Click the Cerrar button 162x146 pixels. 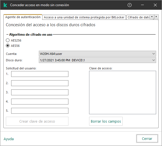coord(147,138)
